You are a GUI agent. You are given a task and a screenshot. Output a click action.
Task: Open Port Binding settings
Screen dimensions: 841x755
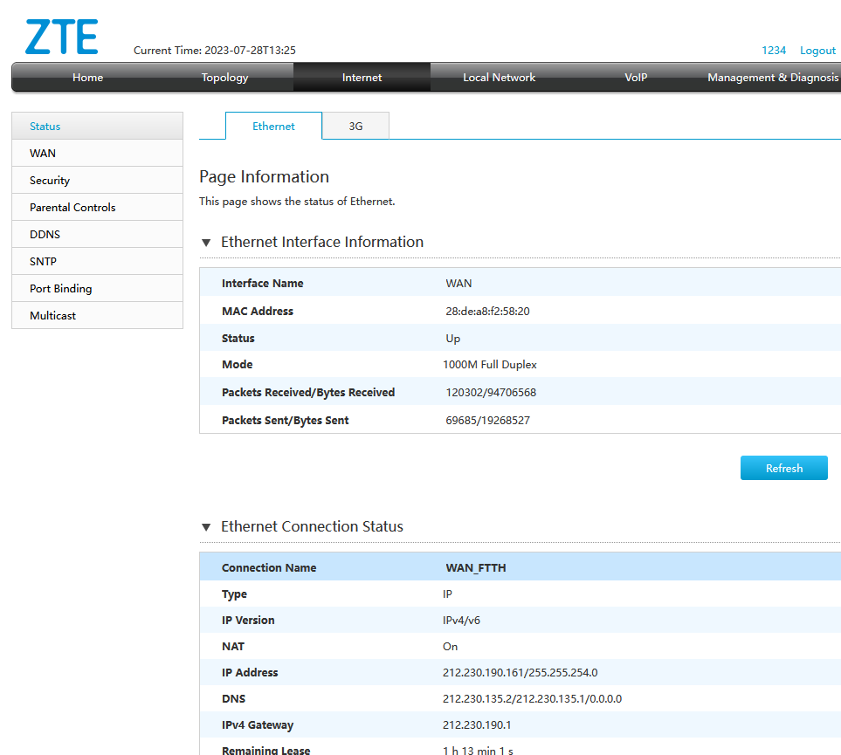tap(60, 289)
